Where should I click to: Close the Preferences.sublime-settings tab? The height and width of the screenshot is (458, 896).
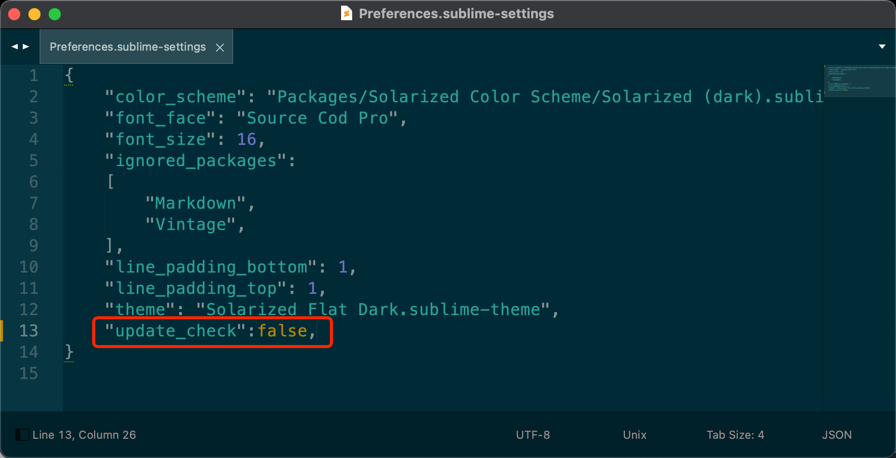220,48
